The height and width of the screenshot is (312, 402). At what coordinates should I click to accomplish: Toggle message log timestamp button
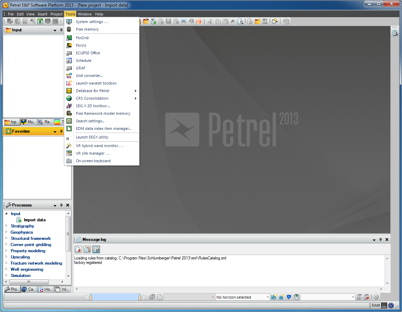point(96,249)
